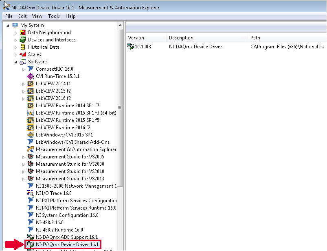327x251 pixels.
Task: Expand the Historical Data node
Action: (x=15, y=48)
